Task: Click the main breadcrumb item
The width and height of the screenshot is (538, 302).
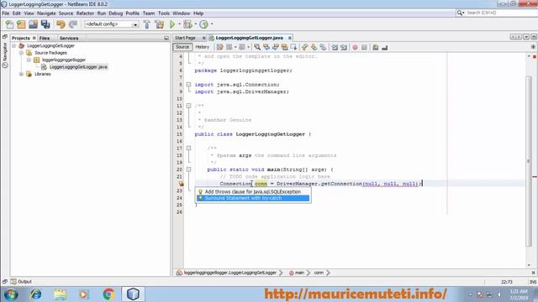Action: point(297,273)
